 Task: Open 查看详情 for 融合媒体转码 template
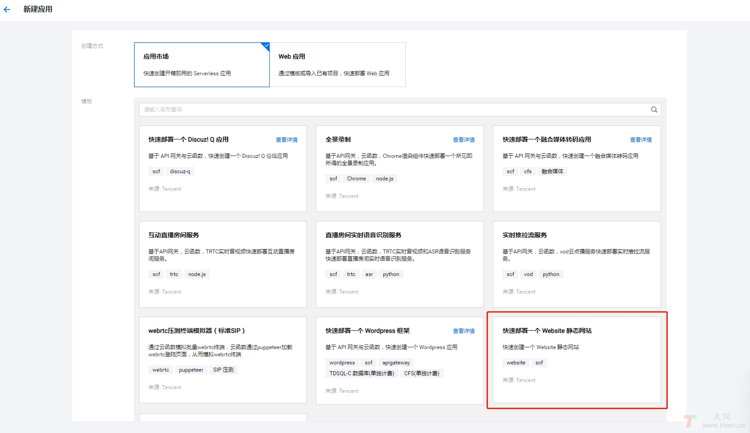pos(641,140)
